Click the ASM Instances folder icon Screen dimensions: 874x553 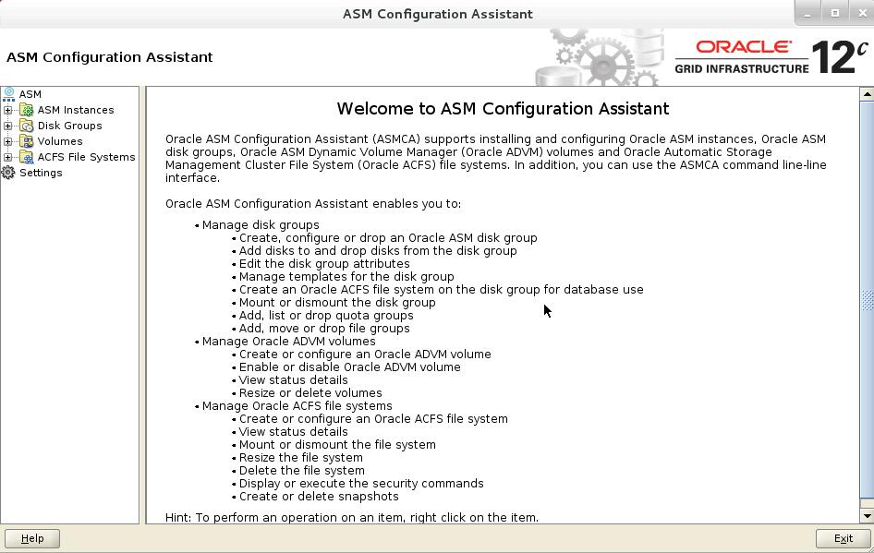(x=26, y=110)
